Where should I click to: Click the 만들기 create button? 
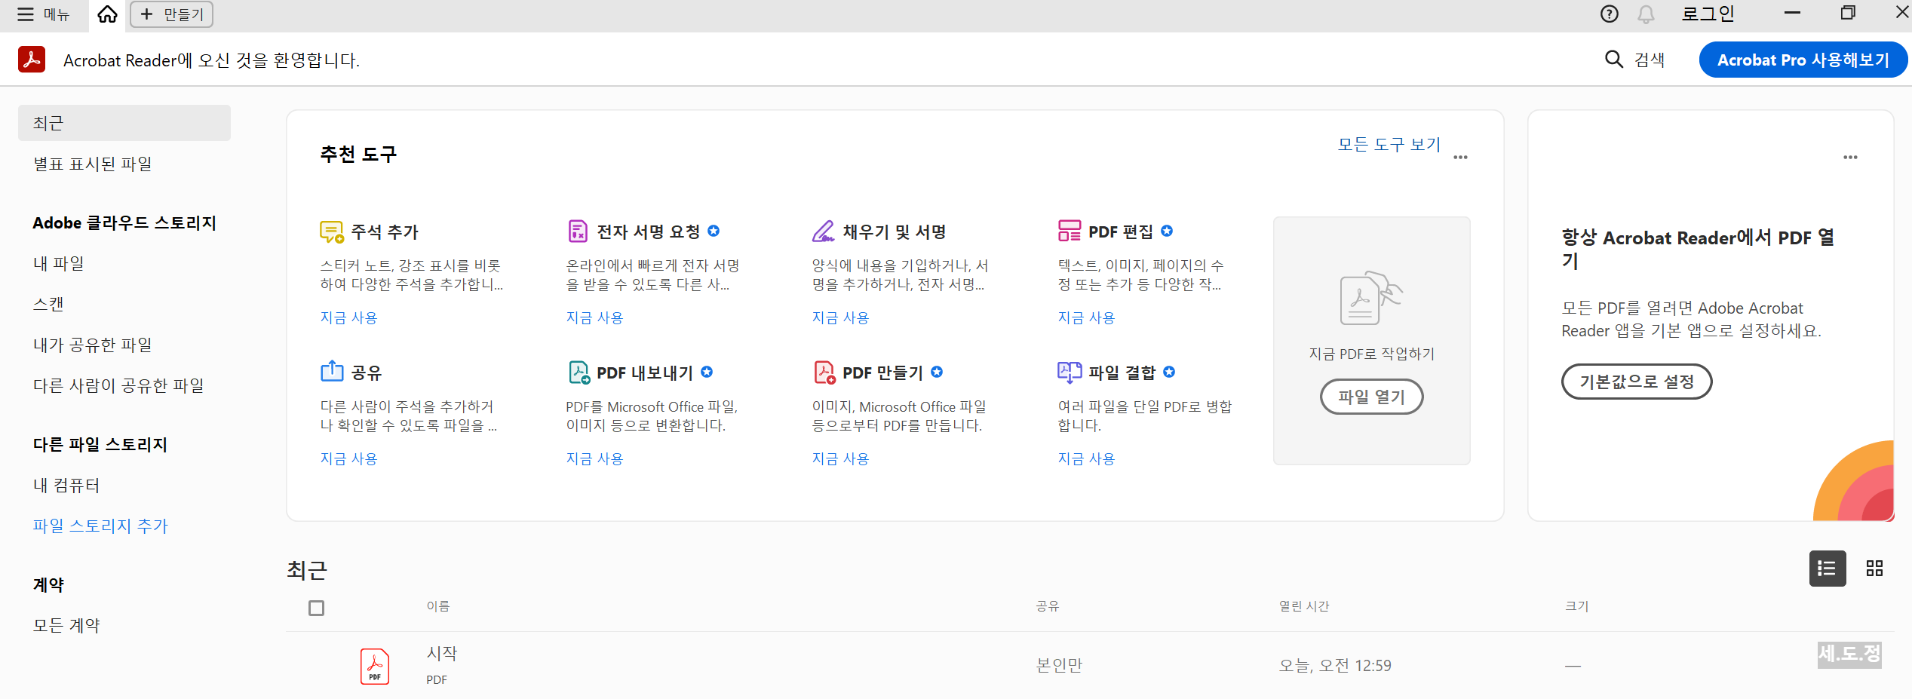point(172,14)
